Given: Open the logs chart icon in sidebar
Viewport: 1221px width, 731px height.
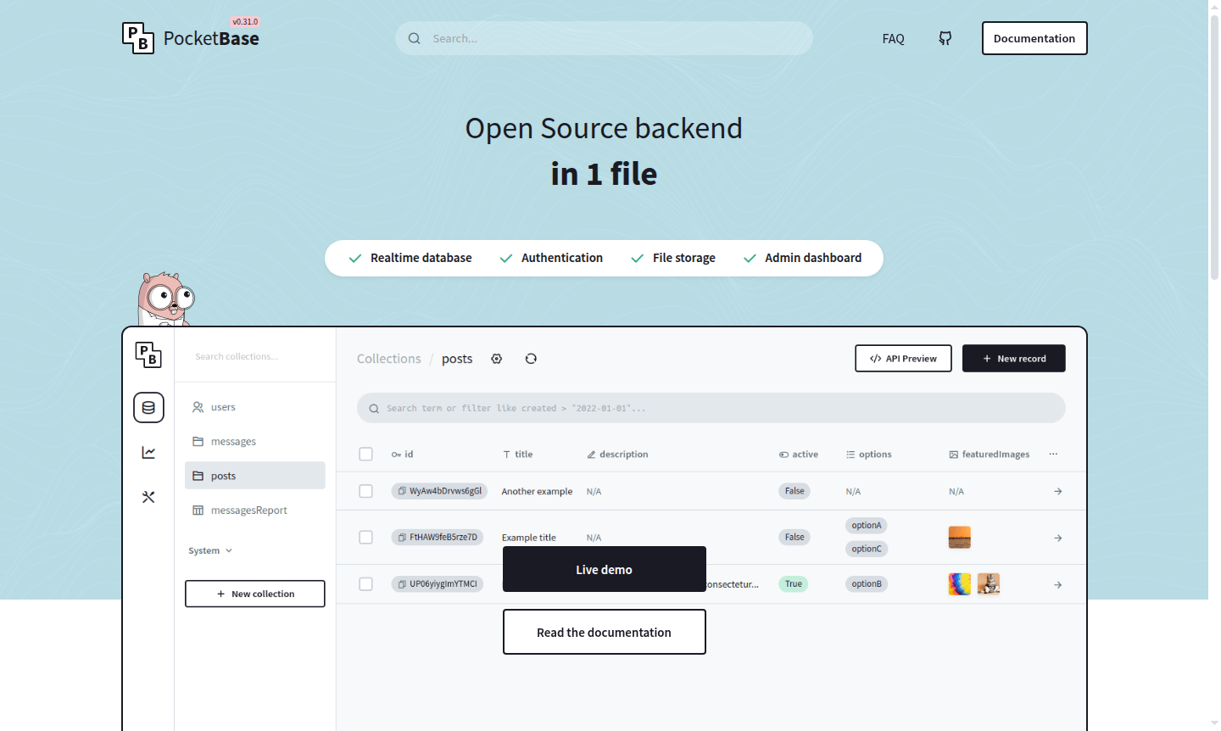Looking at the screenshot, I should [x=148, y=453].
